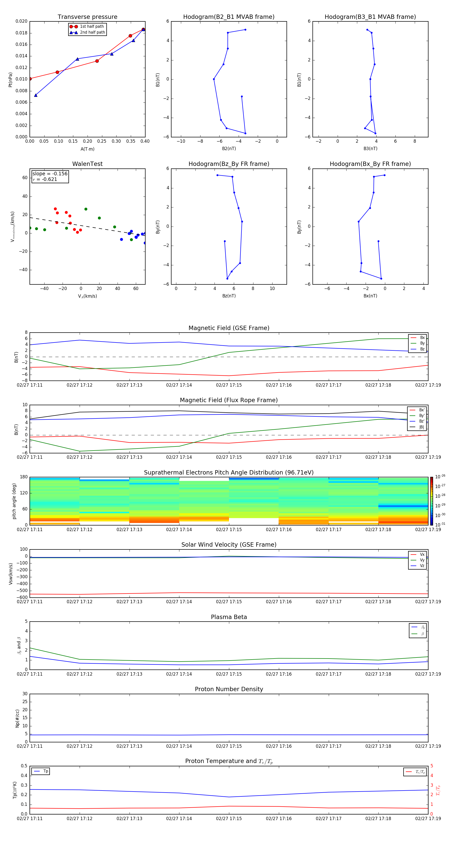Click the 'B3(nT)' x-axis label
Viewport: 458px width, 841px height.
click(x=370, y=149)
